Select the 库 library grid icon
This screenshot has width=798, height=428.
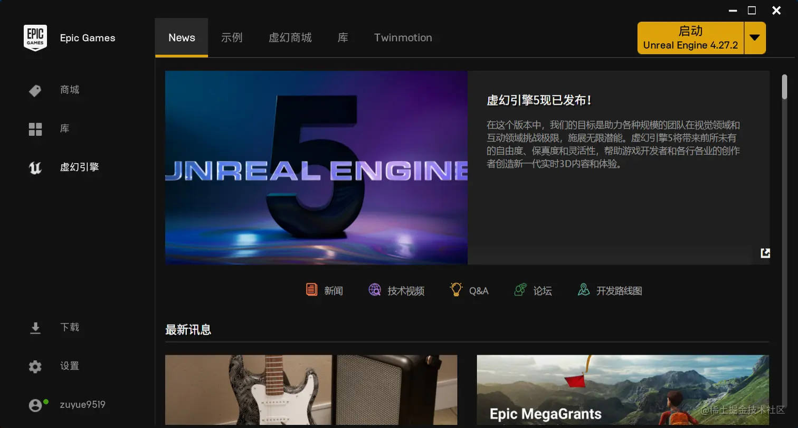pyautogui.click(x=35, y=129)
